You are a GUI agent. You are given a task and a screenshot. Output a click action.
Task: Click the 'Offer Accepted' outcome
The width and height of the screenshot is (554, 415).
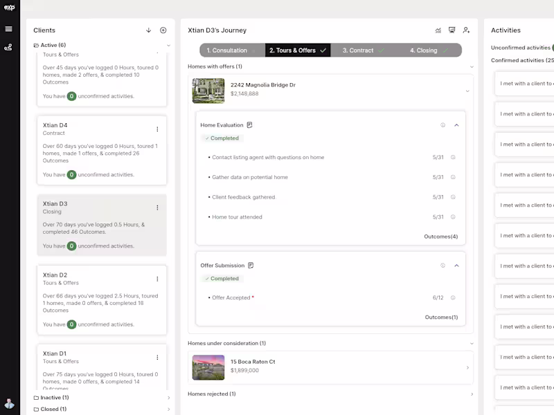(x=231, y=298)
